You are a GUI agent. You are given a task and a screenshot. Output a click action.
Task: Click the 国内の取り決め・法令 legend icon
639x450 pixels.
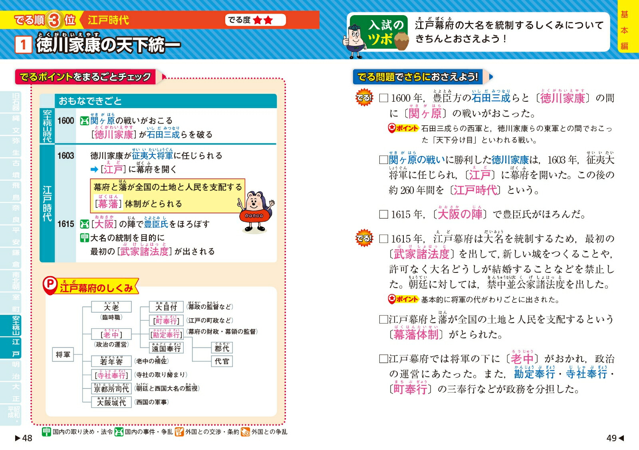coord(46,432)
